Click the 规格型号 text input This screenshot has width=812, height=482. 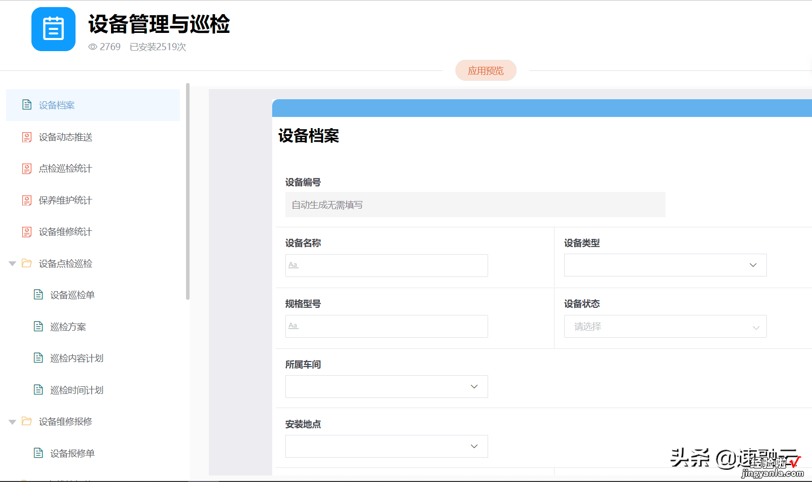(x=386, y=326)
